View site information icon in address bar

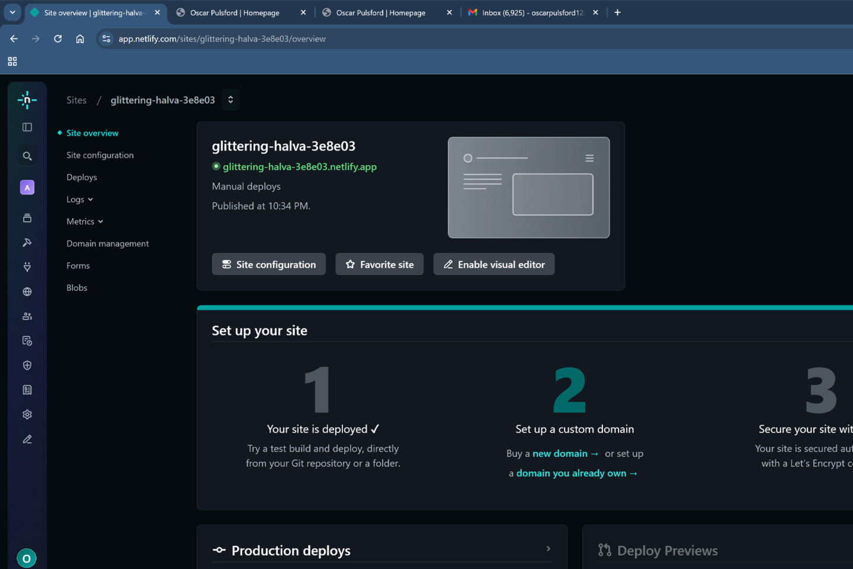pos(106,39)
